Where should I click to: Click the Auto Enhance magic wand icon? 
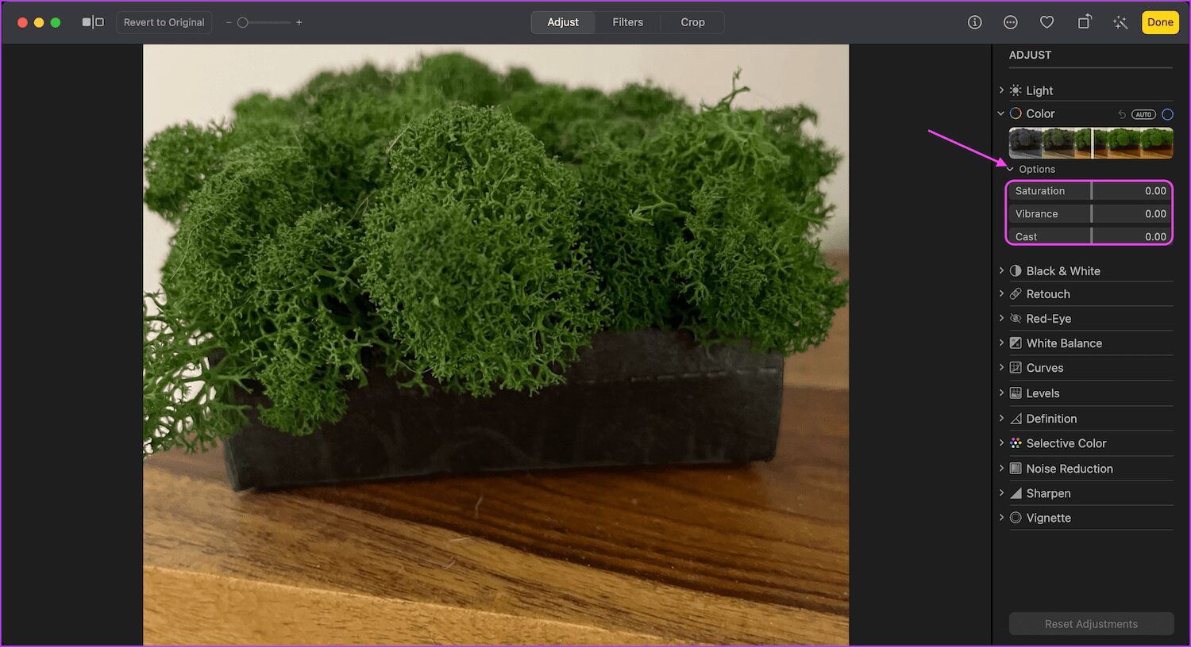[x=1120, y=22]
